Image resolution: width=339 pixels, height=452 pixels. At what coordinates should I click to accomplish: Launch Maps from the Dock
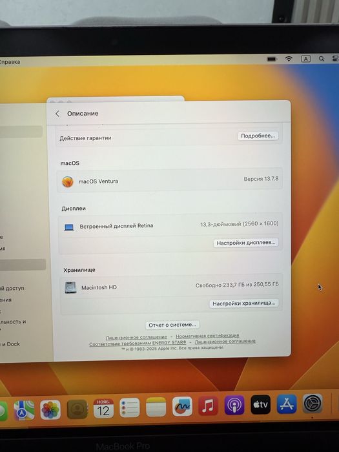pos(25,410)
